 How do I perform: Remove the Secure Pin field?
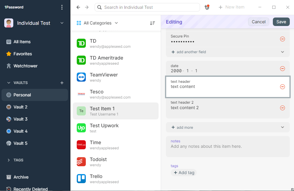coord(283,39)
